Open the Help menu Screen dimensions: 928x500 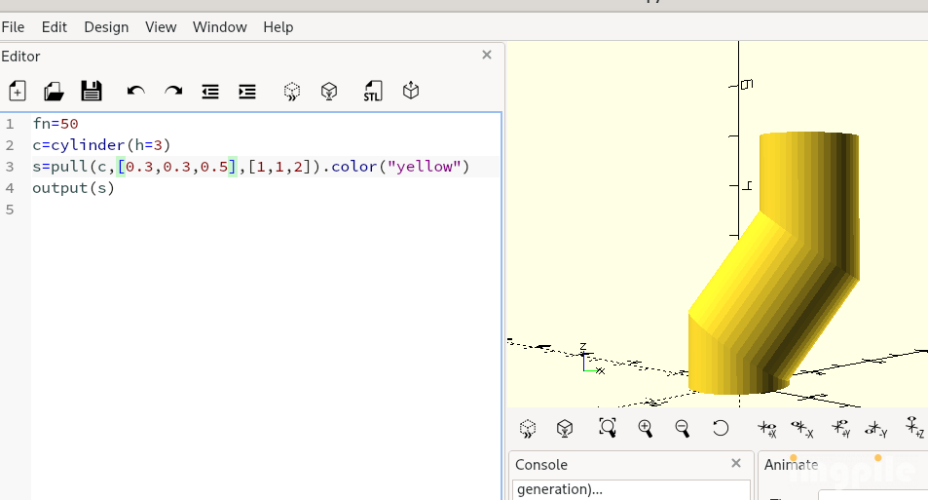[278, 27]
